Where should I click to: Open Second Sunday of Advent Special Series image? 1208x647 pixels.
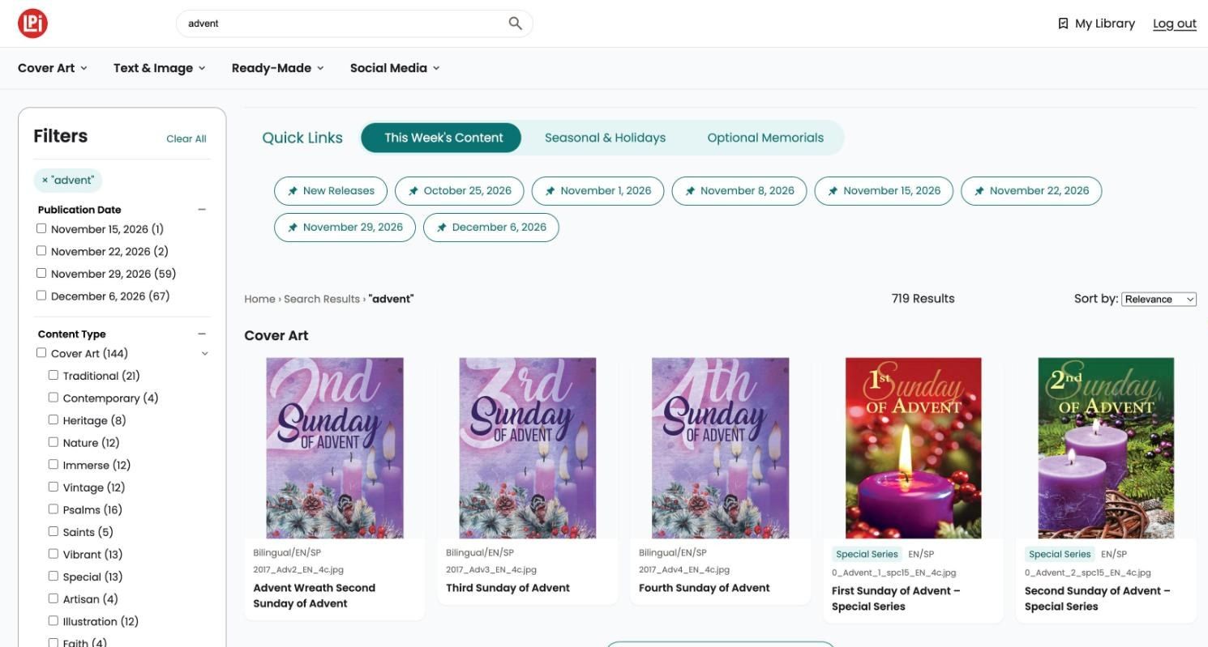pyautogui.click(x=1106, y=448)
